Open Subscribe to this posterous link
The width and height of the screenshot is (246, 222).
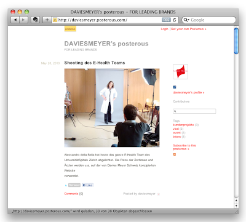(184, 147)
